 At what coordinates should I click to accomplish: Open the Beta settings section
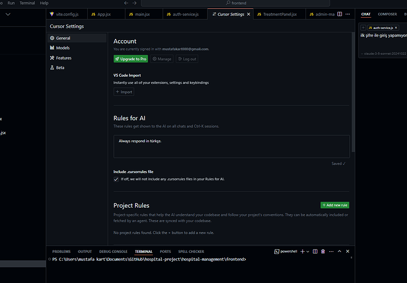pos(77,67)
